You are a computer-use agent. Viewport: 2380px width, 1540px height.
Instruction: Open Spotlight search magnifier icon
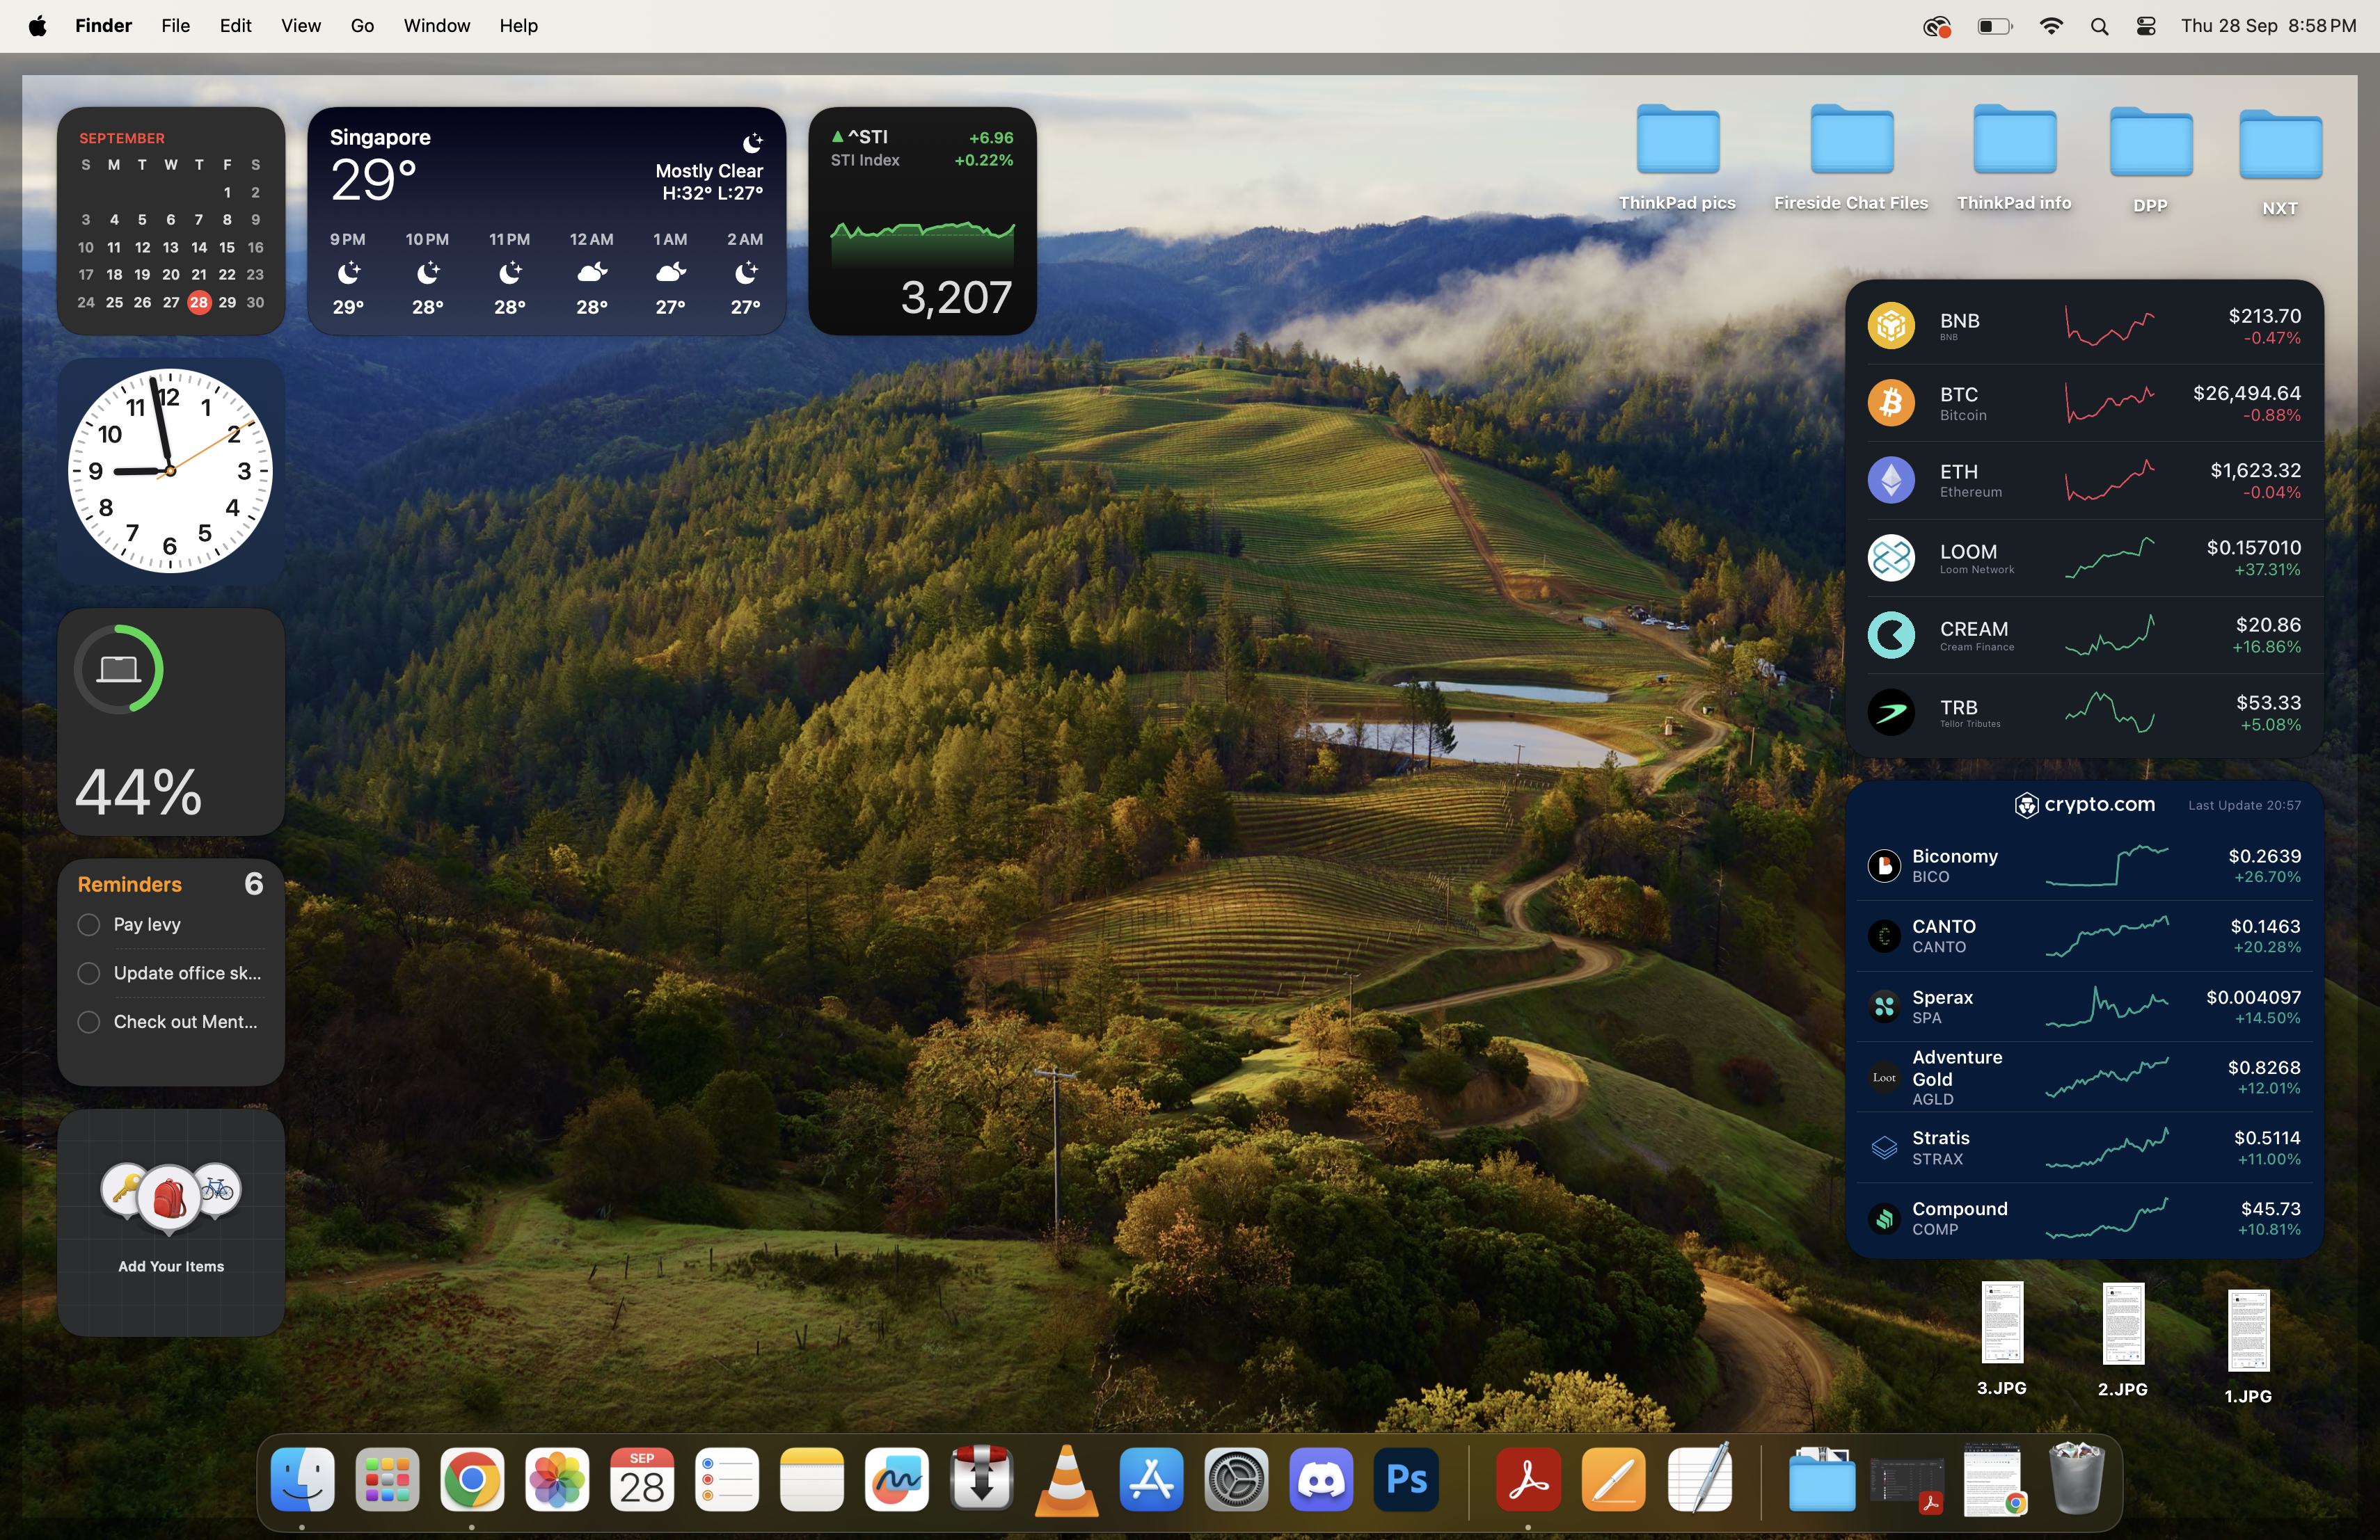[x=2100, y=26]
